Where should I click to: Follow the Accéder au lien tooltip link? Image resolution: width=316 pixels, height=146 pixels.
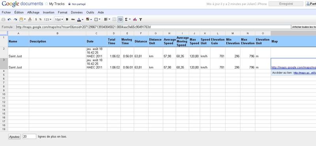(305, 73)
